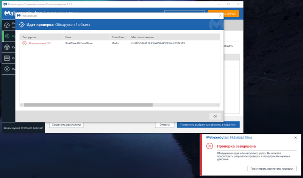Open the Quarantine icon in sidebar
Screen dimensions: 303x178
[7, 47]
